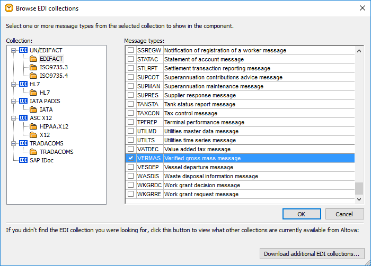Click the HIPAA.X12 folder icon
Image resolution: width=371 pixels, height=266 pixels.
pos(33,126)
